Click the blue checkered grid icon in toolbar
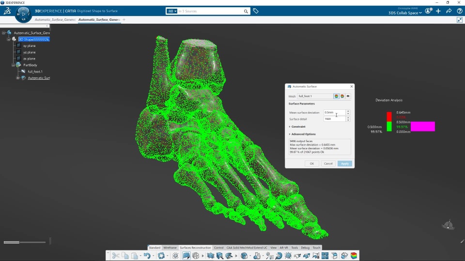 (325, 256)
